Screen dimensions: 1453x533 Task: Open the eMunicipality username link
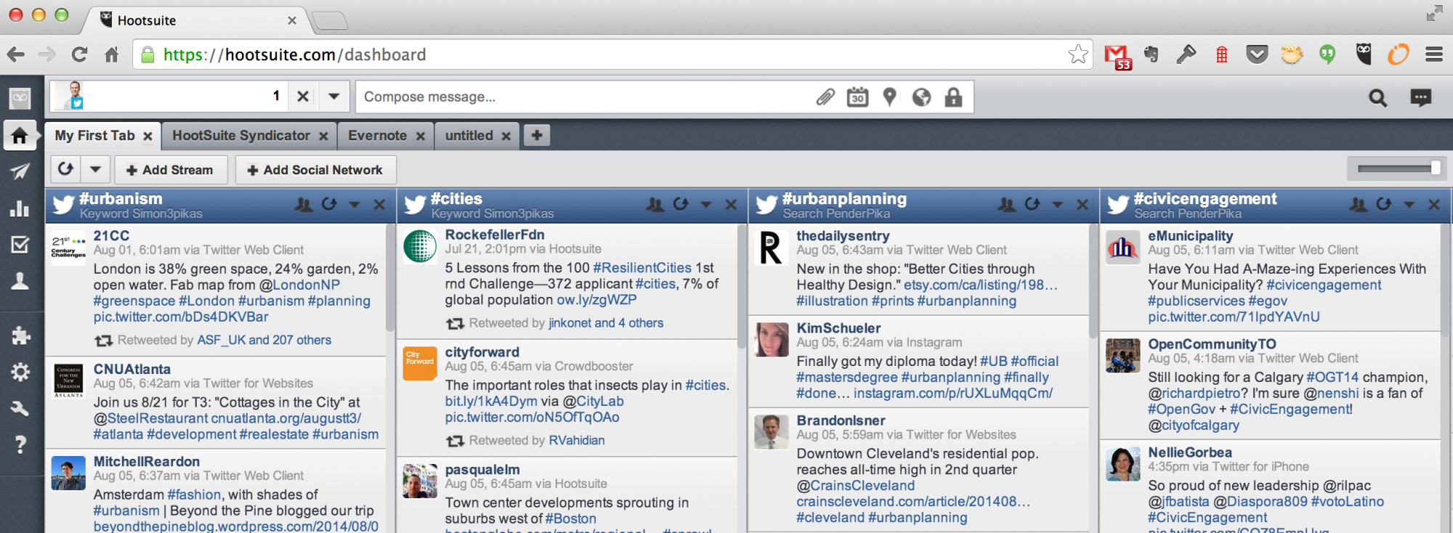coord(1190,236)
